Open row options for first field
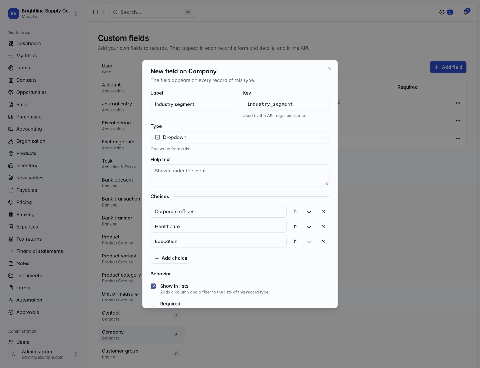This screenshot has width=480, height=368. pos(458,103)
